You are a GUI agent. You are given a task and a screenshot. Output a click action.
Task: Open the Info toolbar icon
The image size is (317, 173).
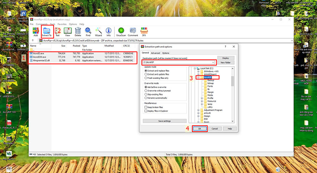point(108,32)
